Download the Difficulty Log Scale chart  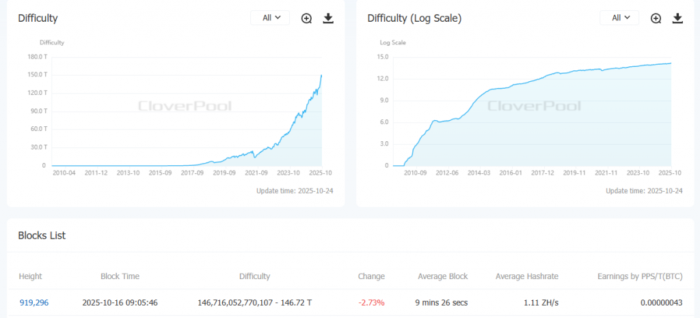coord(677,18)
